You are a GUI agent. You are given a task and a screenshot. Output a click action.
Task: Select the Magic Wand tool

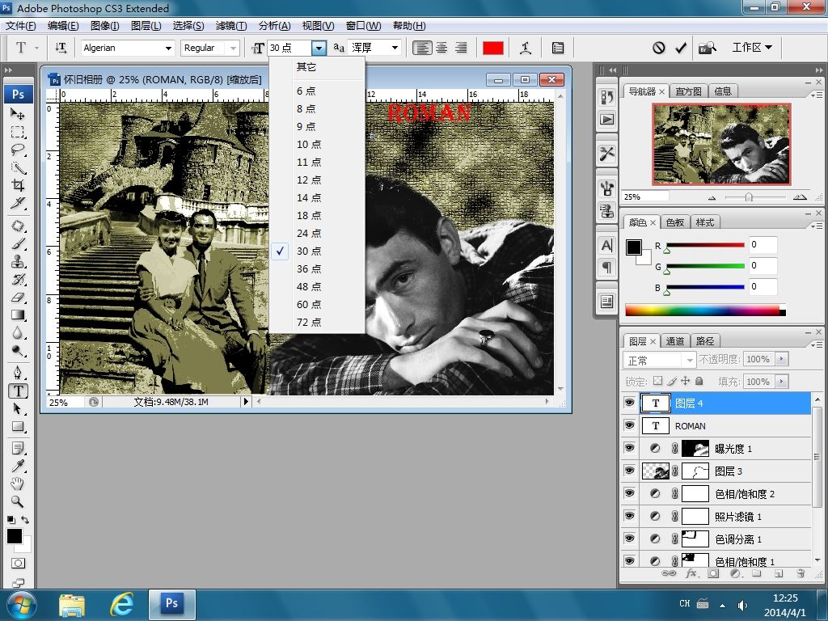click(x=18, y=168)
